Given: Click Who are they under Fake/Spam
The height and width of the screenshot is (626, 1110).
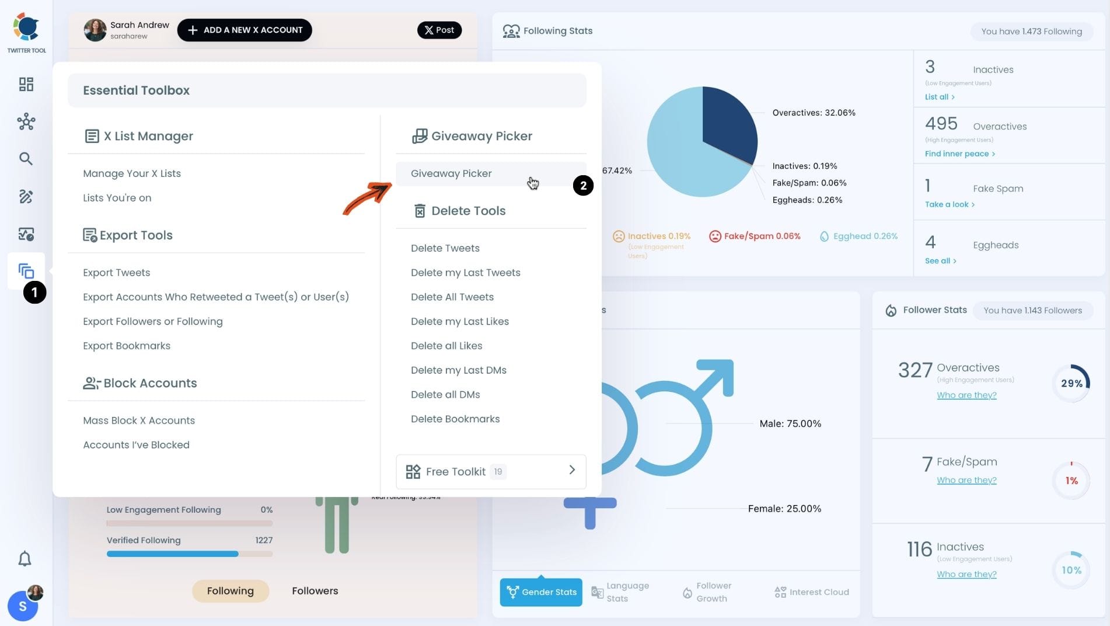Looking at the screenshot, I should click(x=966, y=481).
